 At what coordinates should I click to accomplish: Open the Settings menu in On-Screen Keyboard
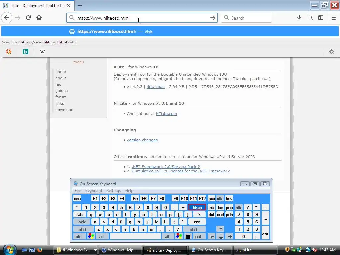click(x=114, y=190)
